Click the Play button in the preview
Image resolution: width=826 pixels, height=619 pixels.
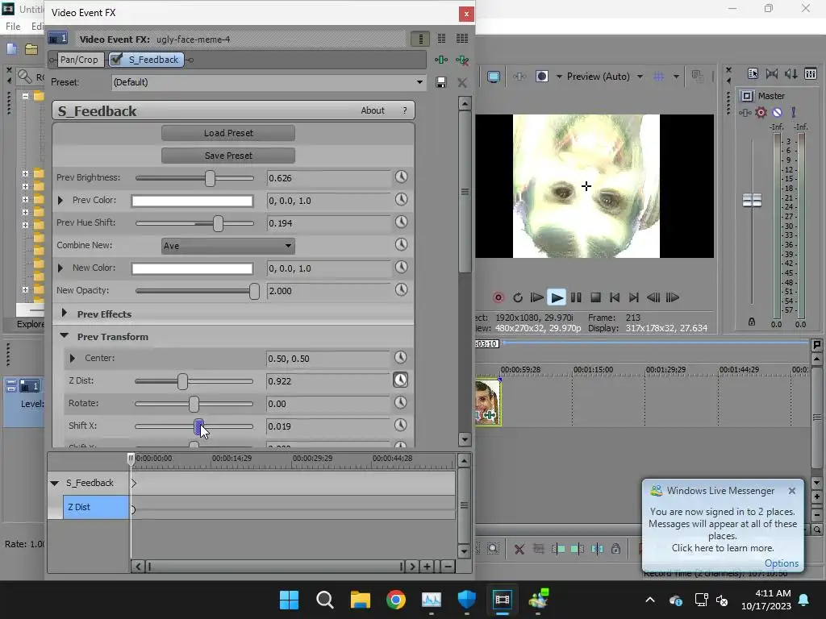click(557, 298)
